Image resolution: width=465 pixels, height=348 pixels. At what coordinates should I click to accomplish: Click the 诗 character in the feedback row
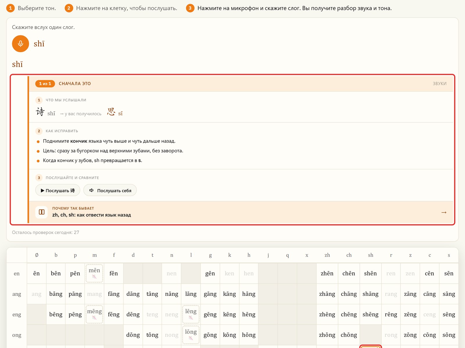pyautogui.click(x=40, y=112)
